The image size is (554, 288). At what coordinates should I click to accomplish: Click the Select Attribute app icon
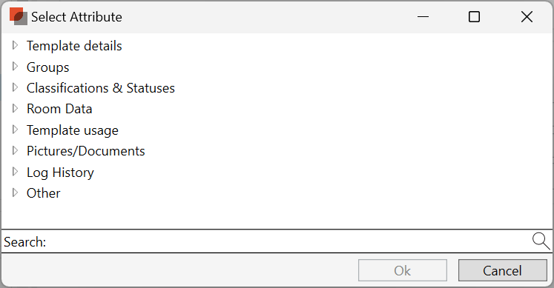(x=19, y=16)
